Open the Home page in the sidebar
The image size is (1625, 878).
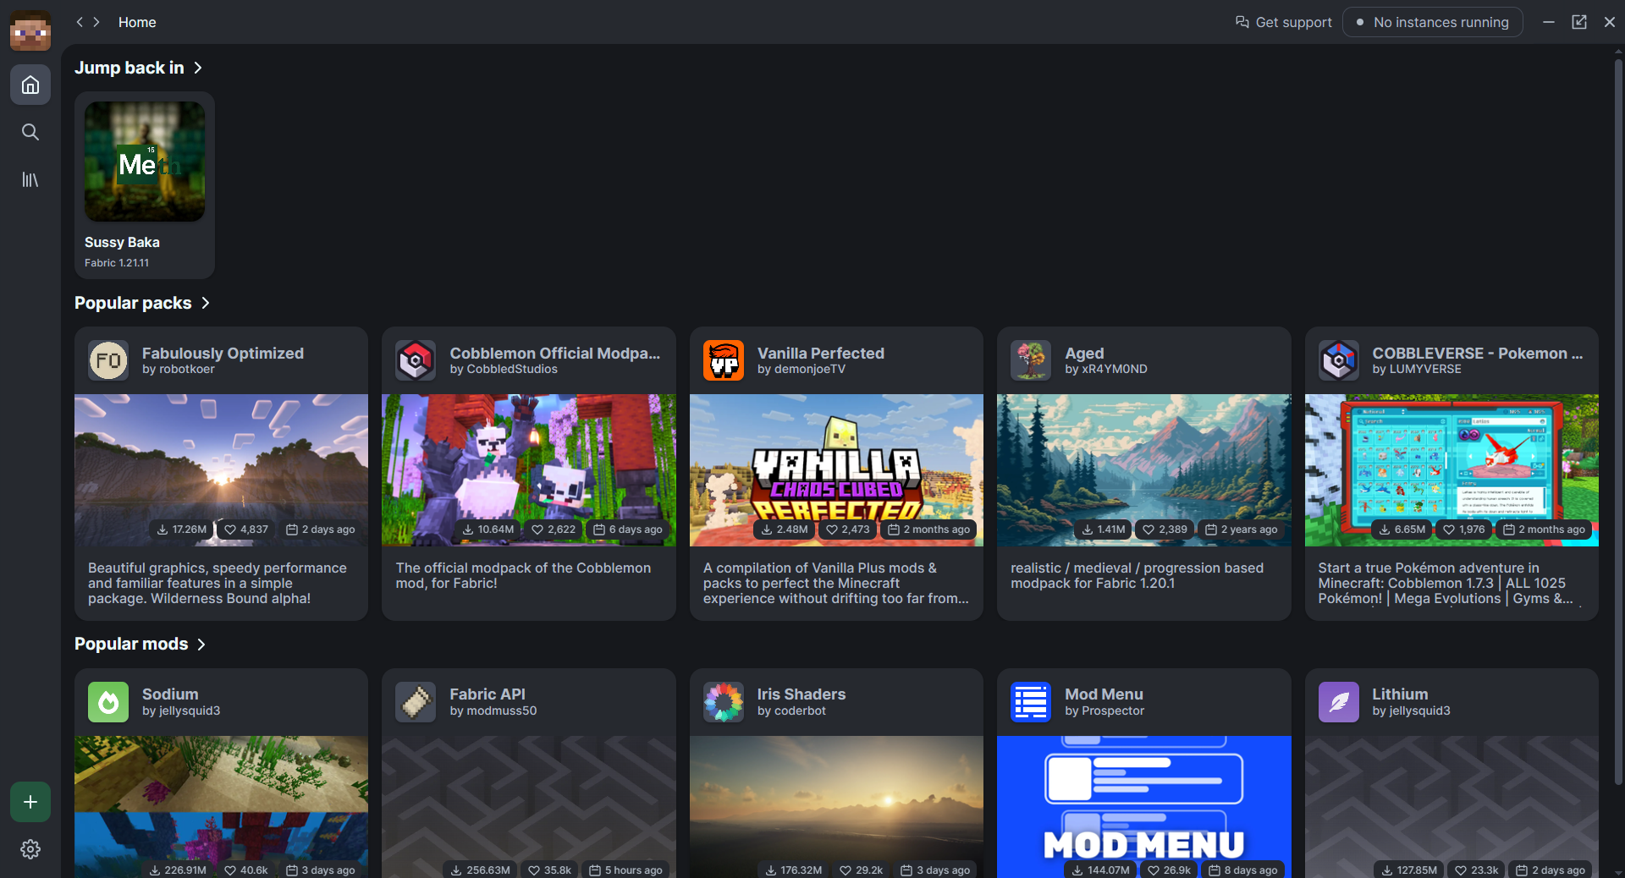click(x=30, y=85)
